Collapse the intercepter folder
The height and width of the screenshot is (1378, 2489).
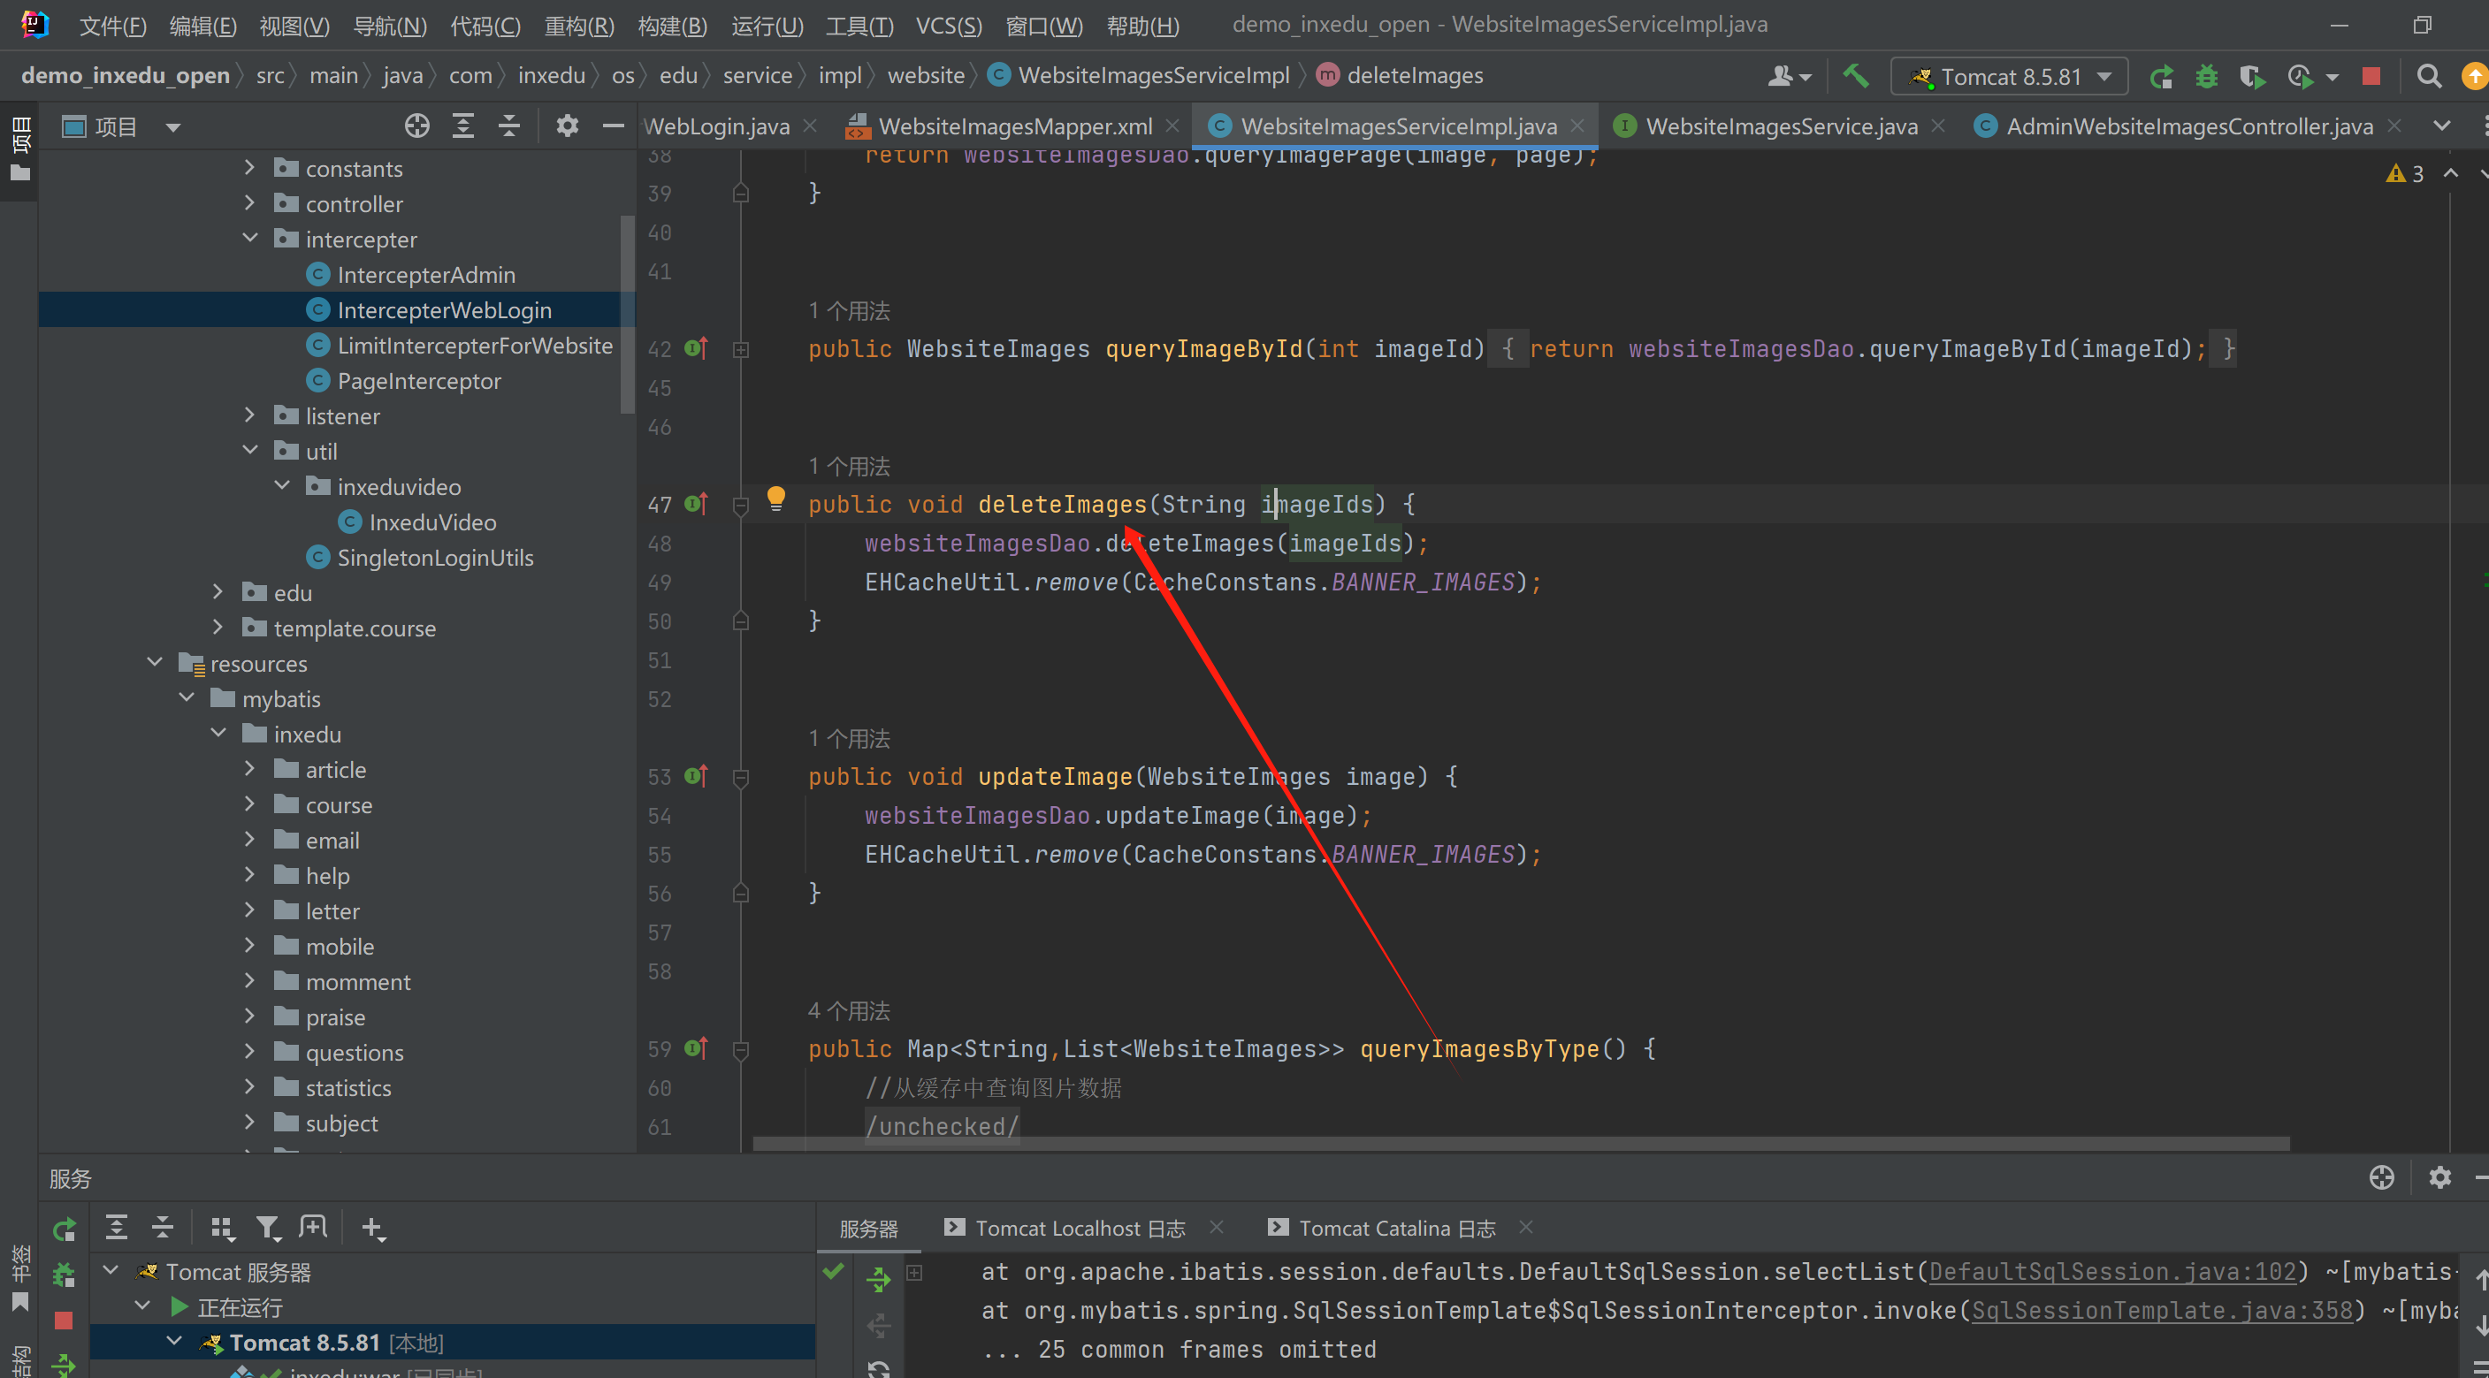(x=249, y=239)
